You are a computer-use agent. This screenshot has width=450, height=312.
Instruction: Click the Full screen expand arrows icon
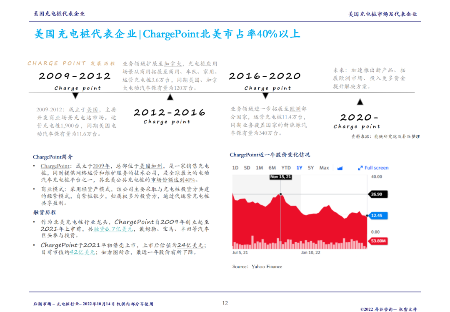tap(360, 168)
